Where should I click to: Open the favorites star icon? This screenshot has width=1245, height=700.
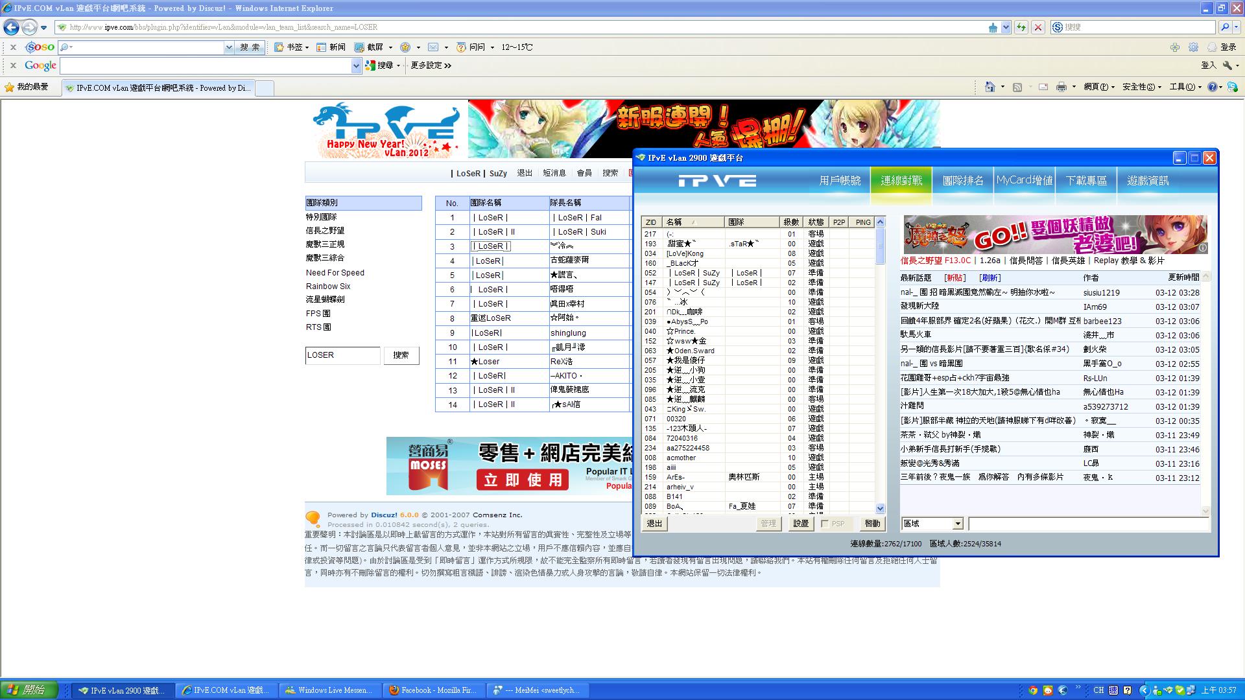point(10,87)
